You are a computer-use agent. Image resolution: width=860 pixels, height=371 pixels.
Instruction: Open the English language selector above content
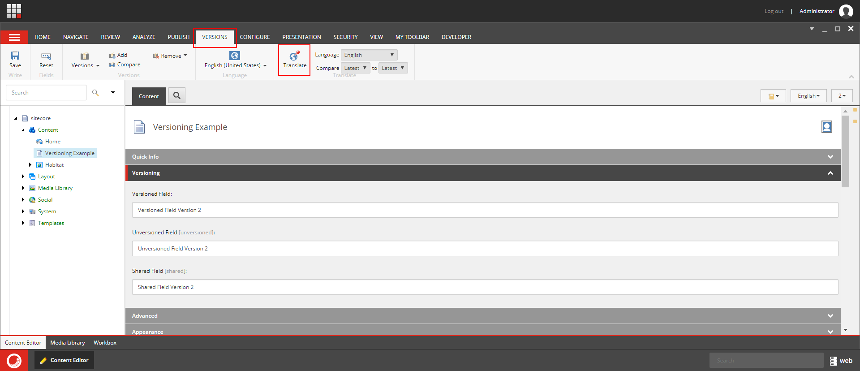pyautogui.click(x=808, y=96)
